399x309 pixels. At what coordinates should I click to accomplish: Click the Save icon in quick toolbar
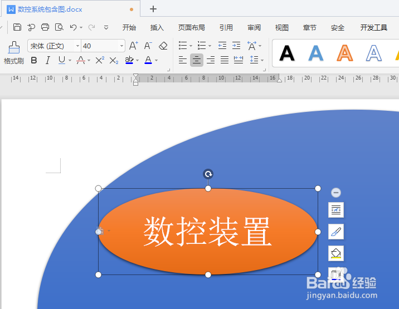17,27
